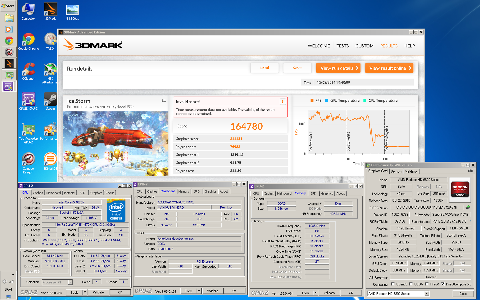480x300 pixels.
Task: Click the orange FPS legend swatch
Action: [312, 100]
